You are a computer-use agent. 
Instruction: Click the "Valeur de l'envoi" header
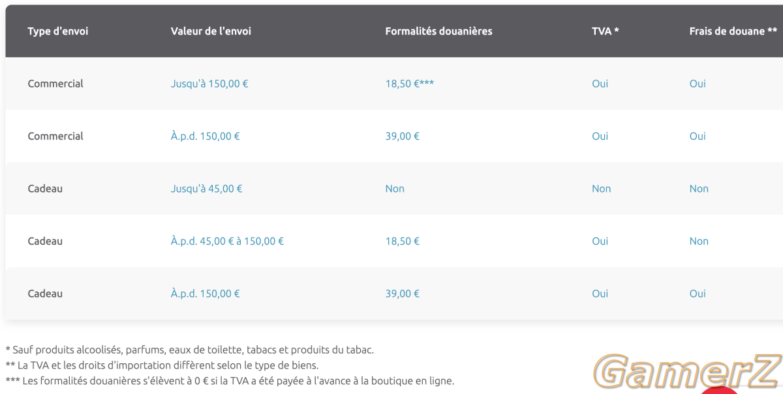pyautogui.click(x=211, y=31)
